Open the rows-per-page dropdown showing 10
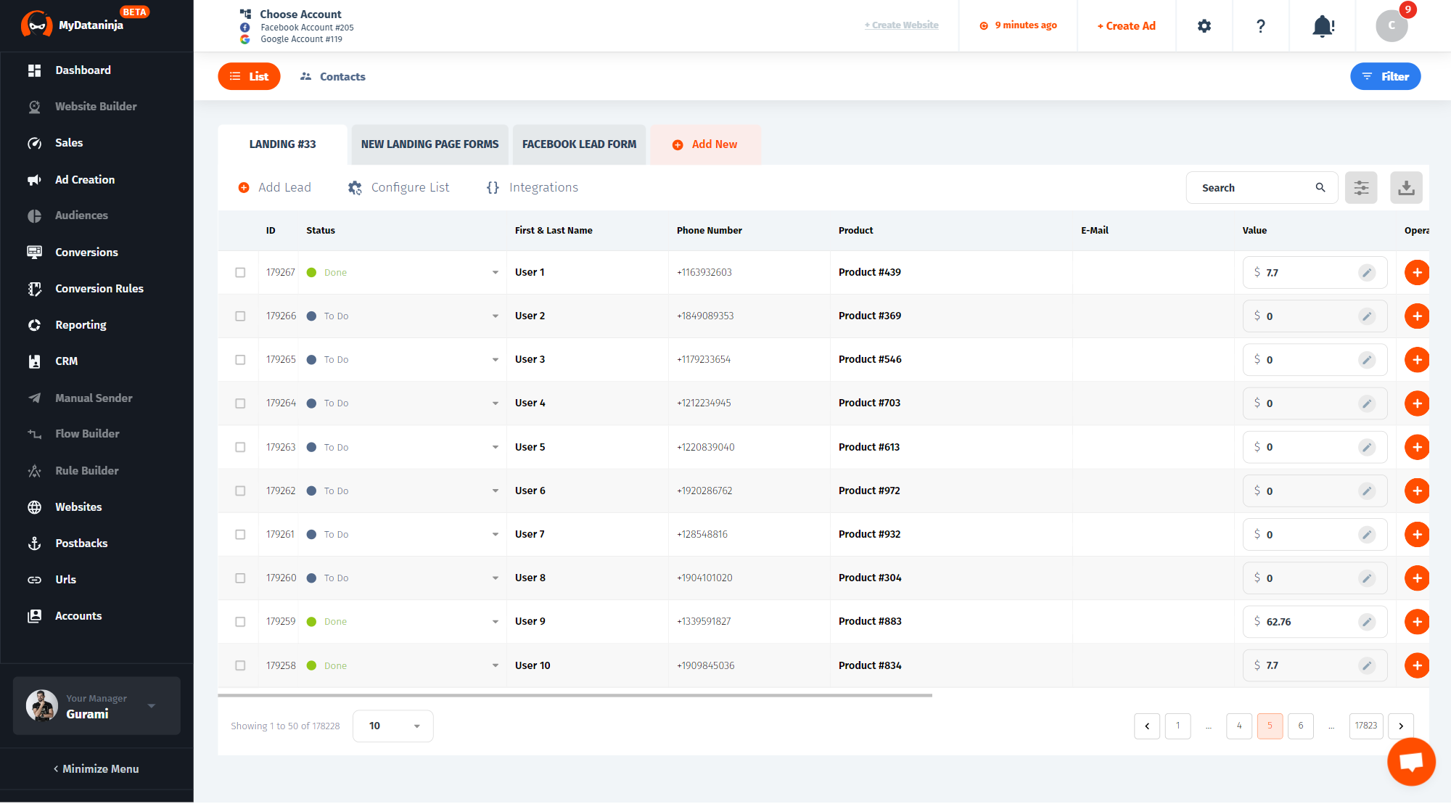Viewport: 1451px width, 804px height. point(393,726)
